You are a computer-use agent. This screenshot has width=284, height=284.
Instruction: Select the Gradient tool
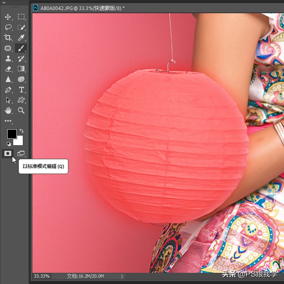pyautogui.click(x=21, y=69)
